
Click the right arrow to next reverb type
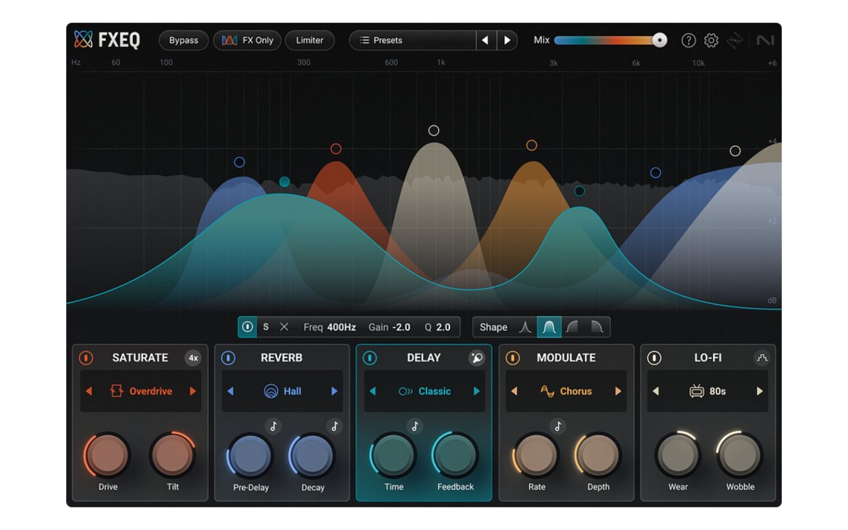334,391
